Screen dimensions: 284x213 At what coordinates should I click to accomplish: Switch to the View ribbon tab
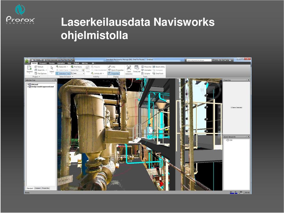tap(69, 63)
